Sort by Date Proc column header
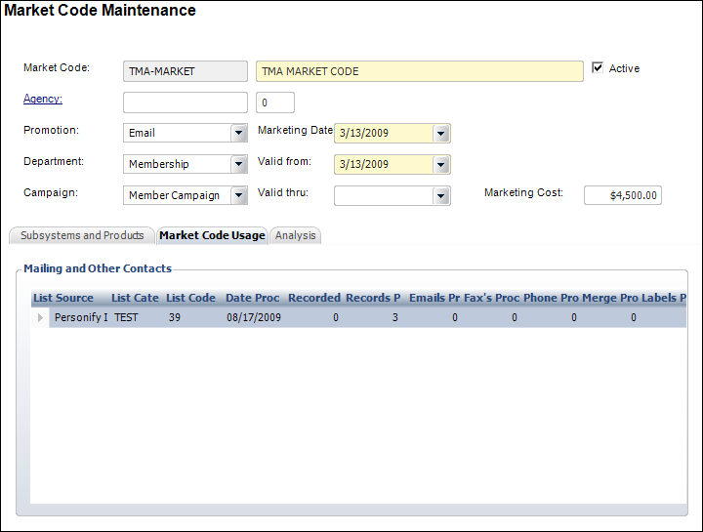Image resolution: width=703 pixels, height=532 pixels. [x=253, y=298]
